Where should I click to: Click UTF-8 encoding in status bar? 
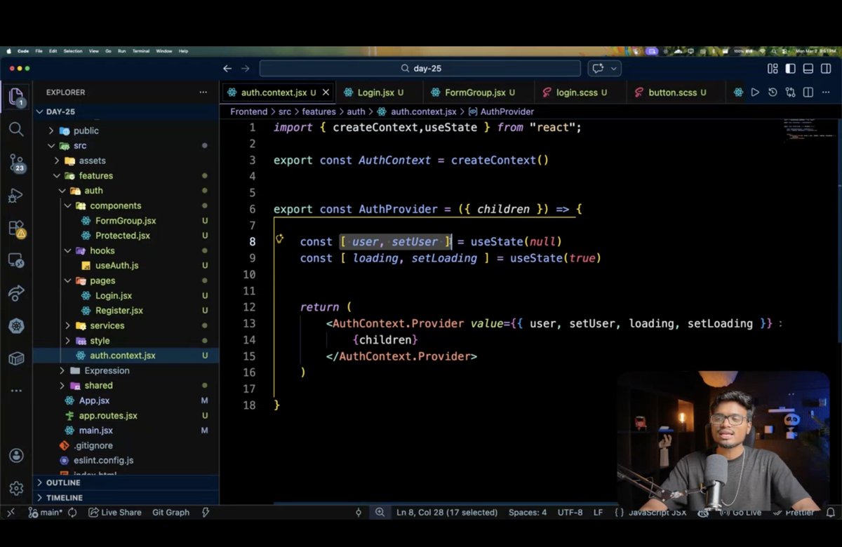pos(570,513)
